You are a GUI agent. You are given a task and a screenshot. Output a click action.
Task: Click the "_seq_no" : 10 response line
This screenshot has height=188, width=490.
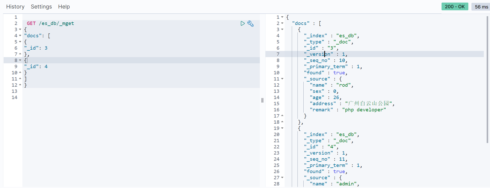pyautogui.click(x=326, y=60)
